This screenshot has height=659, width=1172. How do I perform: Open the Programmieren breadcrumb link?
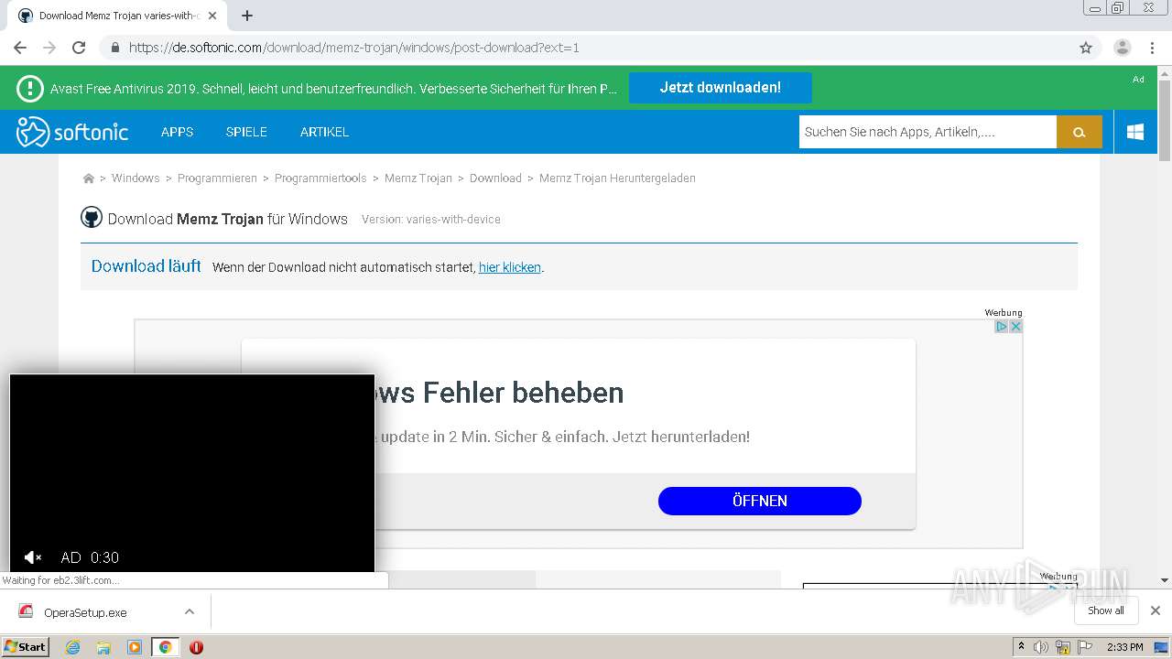coord(217,178)
